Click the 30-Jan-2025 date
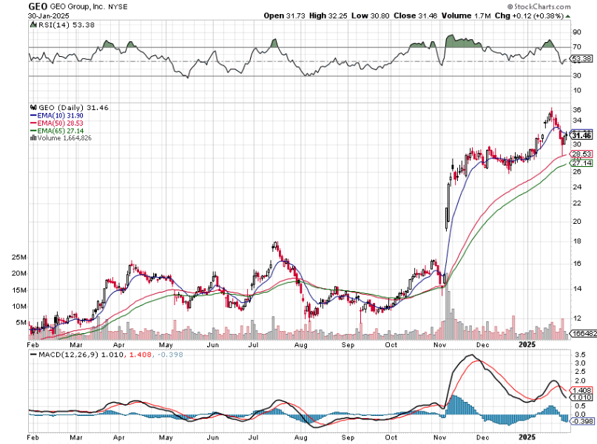Screen dimensions: 597x444 pyautogui.click(x=48, y=16)
